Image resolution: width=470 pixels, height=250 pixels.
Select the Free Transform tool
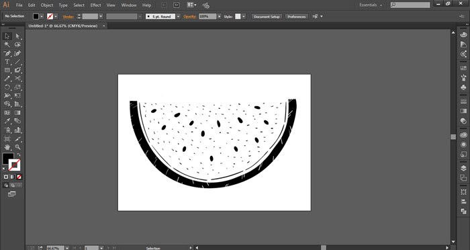pyautogui.click(x=17, y=95)
